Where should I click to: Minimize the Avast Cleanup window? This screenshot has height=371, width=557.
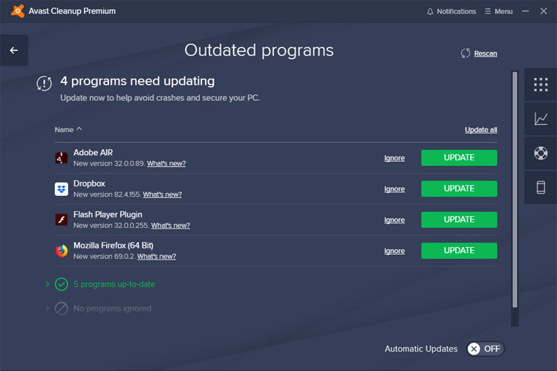[x=525, y=11]
